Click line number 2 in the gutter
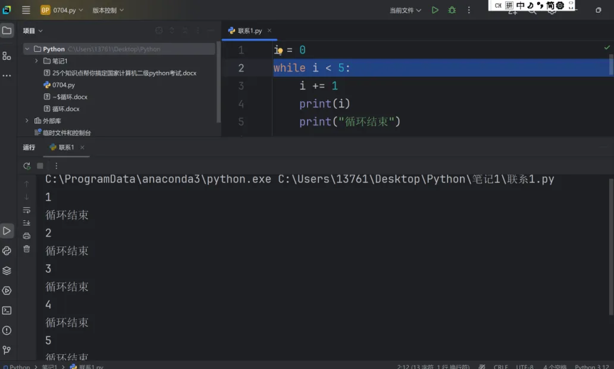 point(241,68)
